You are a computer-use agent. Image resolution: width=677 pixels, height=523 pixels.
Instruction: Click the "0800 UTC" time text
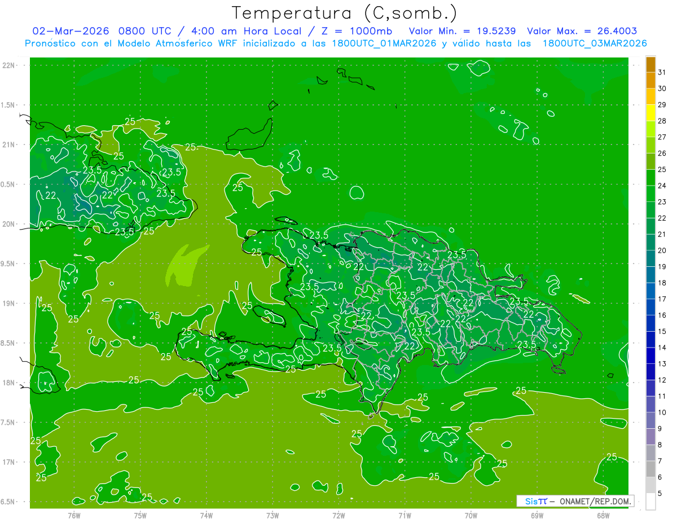pos(145,31)
